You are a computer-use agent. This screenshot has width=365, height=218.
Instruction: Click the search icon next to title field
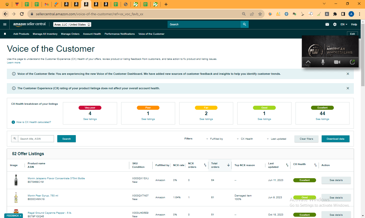(x=15, y=139)
